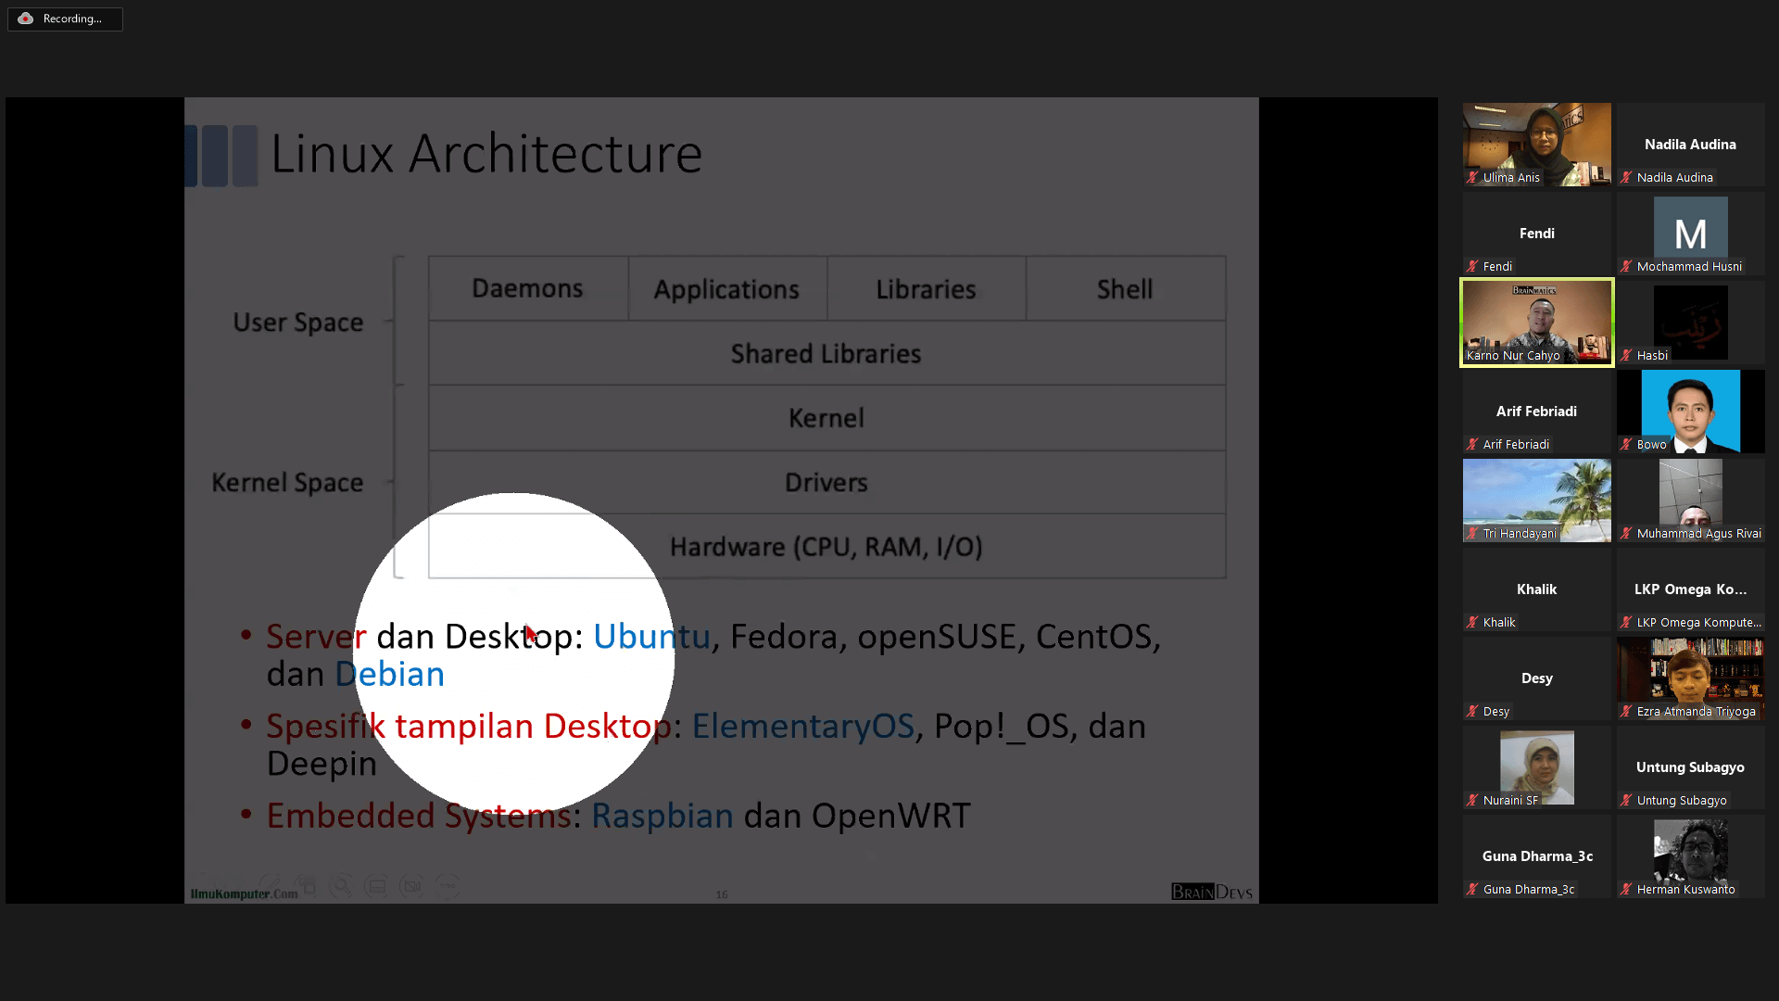Open the see-all-slides icon in slideshow toolbar
Screen dimensions: 1779x1001
[306, 886]
